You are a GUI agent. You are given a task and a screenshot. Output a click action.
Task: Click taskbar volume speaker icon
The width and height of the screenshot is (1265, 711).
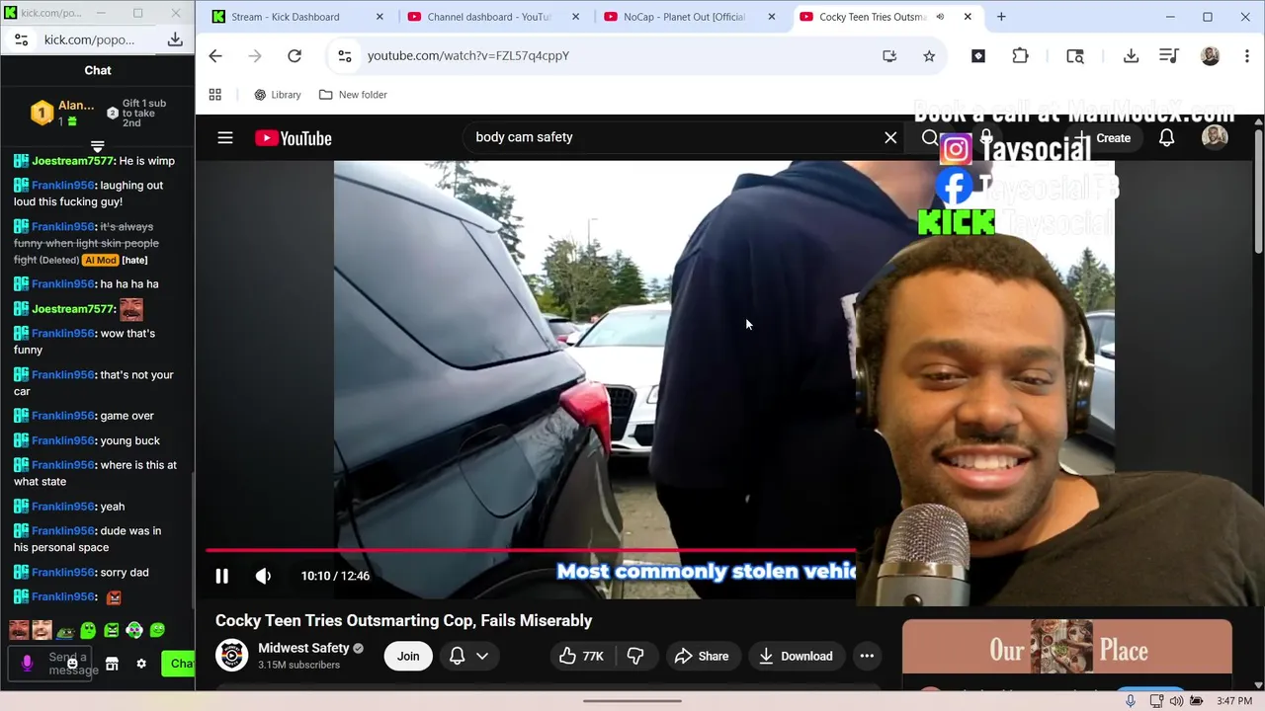pos(1177,701)
